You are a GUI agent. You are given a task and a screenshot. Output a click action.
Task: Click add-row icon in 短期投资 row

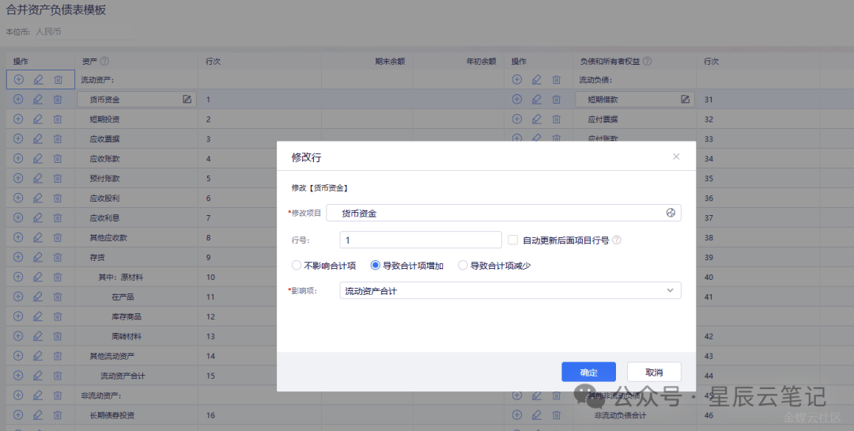pyautogui.click(x=18, y=119)
